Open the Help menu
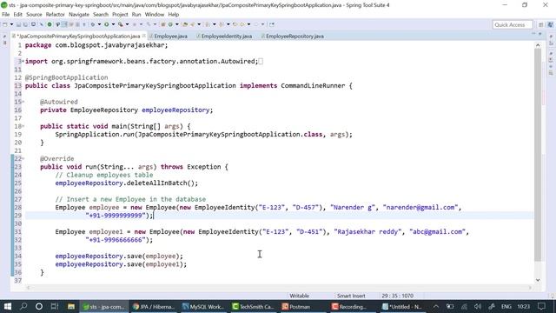 (x=174, y=15)
